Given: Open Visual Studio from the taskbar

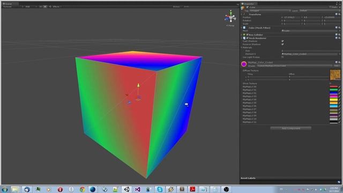Looking at the screenshot, I should [138, 189].
